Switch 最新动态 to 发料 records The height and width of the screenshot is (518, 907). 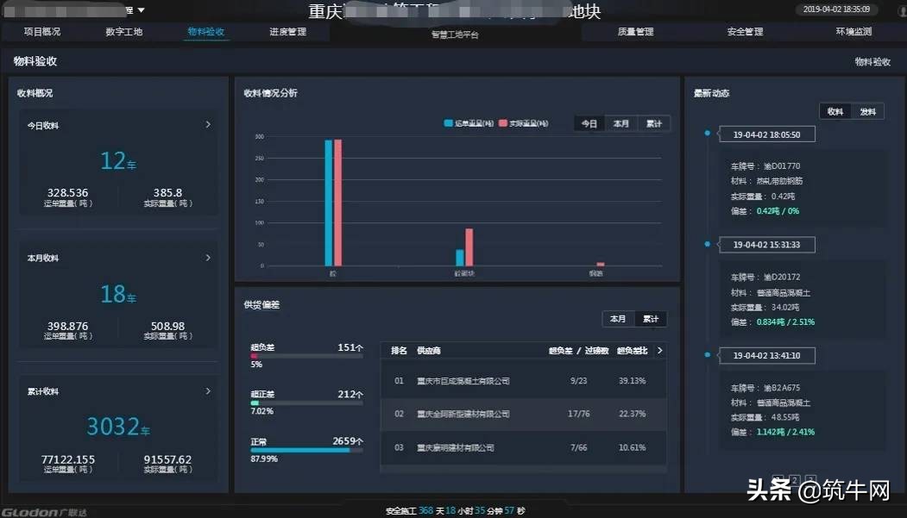[866, 110]
